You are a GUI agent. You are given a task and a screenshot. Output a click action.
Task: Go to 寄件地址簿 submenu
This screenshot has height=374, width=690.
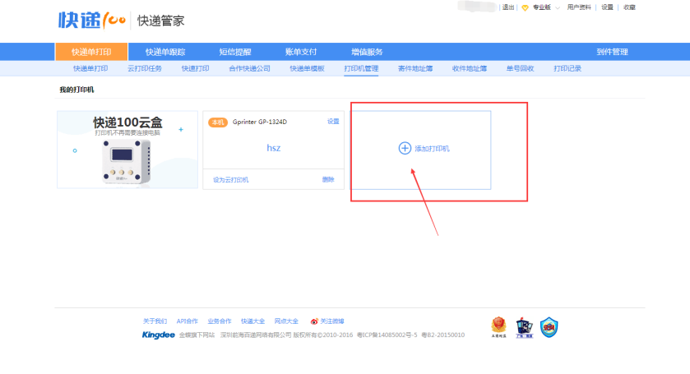(x=414, y=68)
